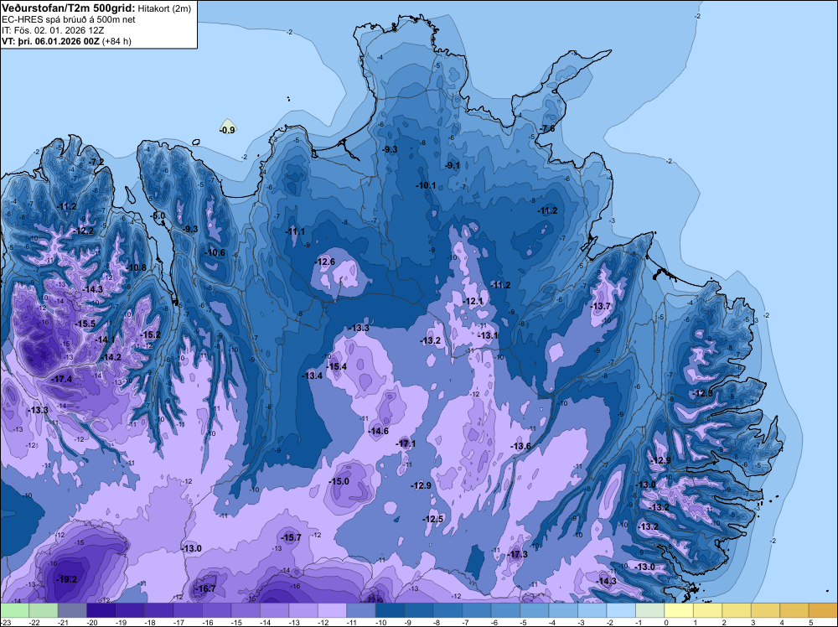Click the 'IT: Fös. 02. 01. 2026 12Z' line
Screen dimensions: 838x627
(53, 30)
